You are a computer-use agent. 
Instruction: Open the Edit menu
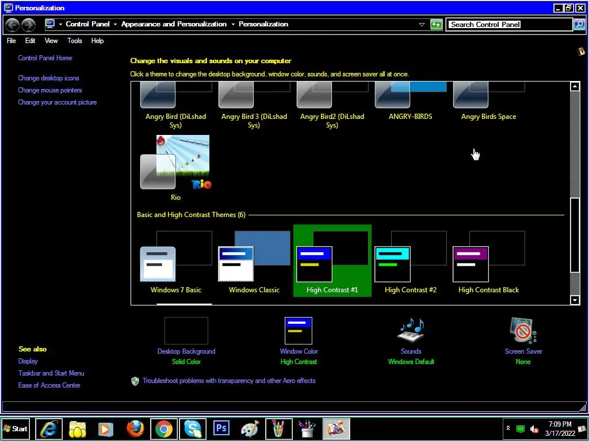point(30,41)
